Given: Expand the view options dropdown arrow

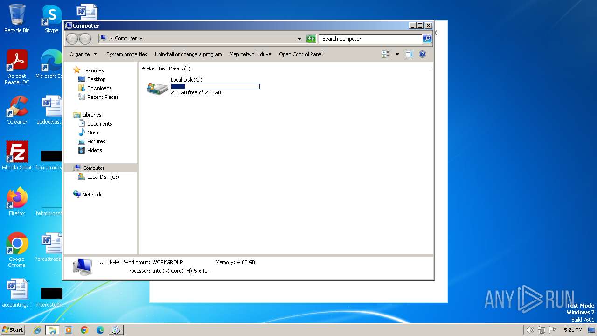Looking at the screenshot, I should 397,54.
